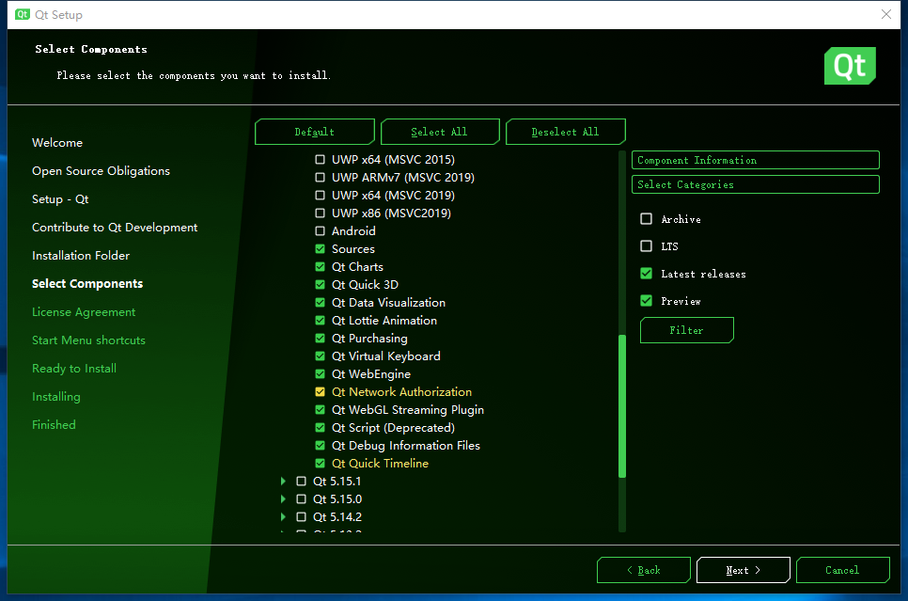Cancel the Qt setup
908x601 pixels.
coord(842,570)
